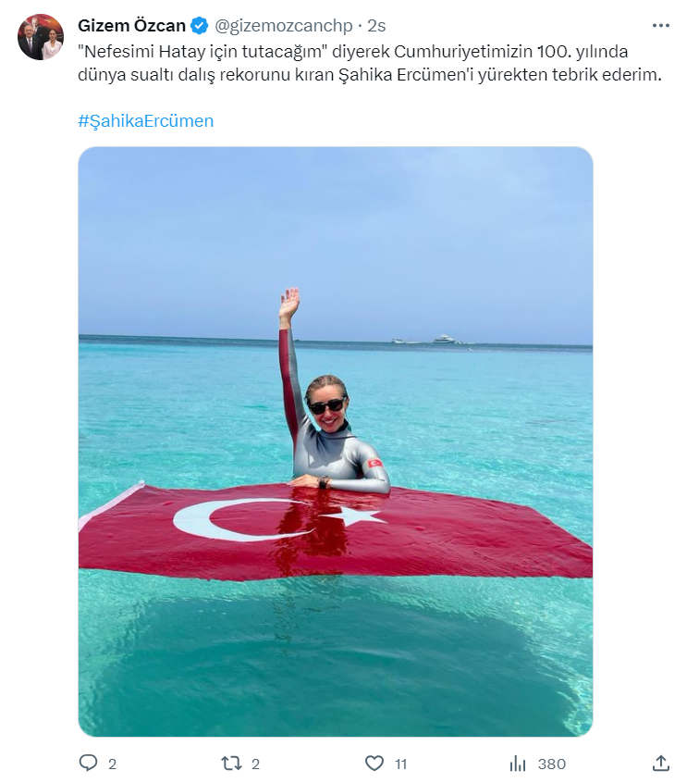Open the three-dot more options menu
This screenshot has width=687, height=783.
point(660,26)
